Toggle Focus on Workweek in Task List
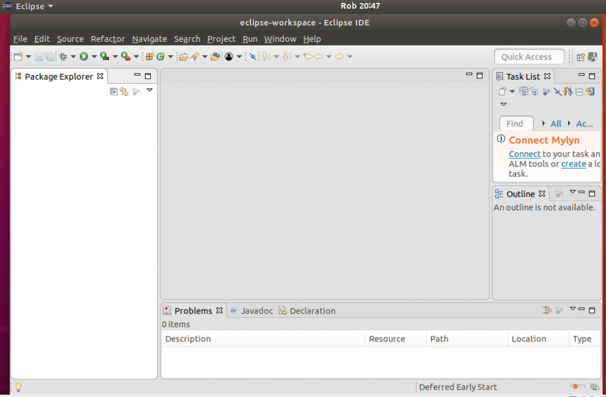Screen dimensions: 606x397 546,92
